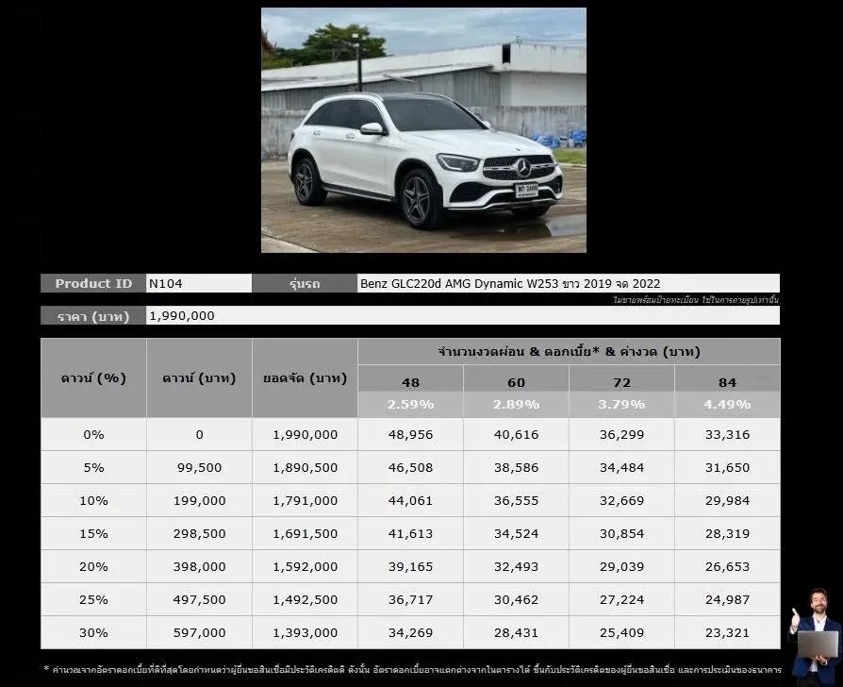Click the "60" installment term header
Viewport: 843px width, 687px height.
(516, 382)
